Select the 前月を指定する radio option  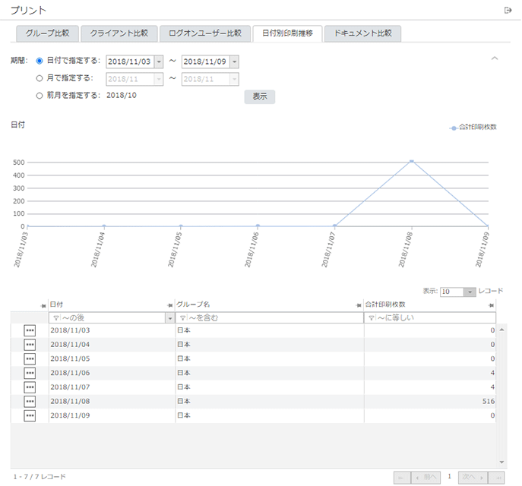pos(40,96)
